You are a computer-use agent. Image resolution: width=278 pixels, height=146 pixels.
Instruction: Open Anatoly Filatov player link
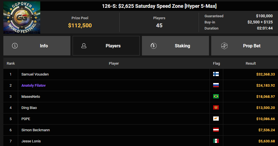(34, 85)
